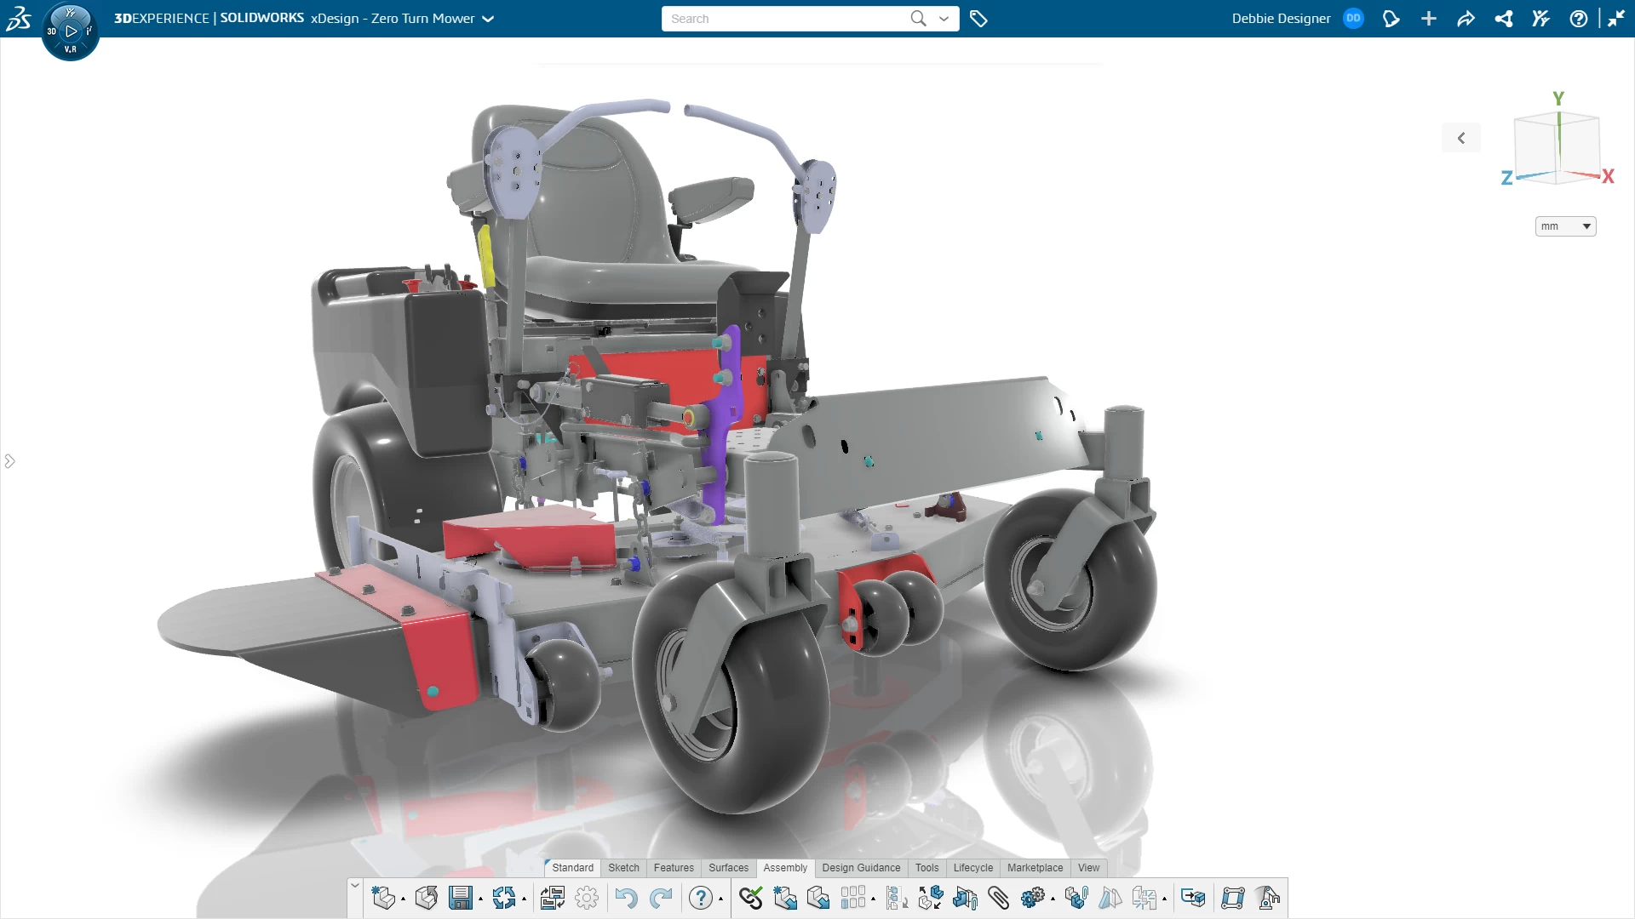The image size is (1635, 919).
Task: Collapse the right panel using its chevron
Action: click(1461, 137)
